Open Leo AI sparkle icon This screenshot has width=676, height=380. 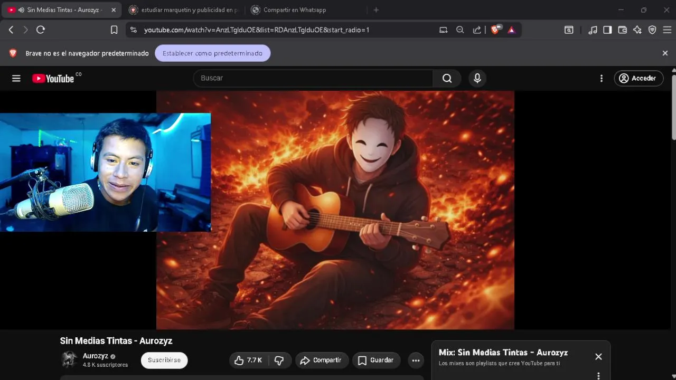[x=637, y=30]
